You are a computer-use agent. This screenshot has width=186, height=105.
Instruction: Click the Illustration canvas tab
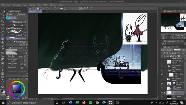coord(35,12)
